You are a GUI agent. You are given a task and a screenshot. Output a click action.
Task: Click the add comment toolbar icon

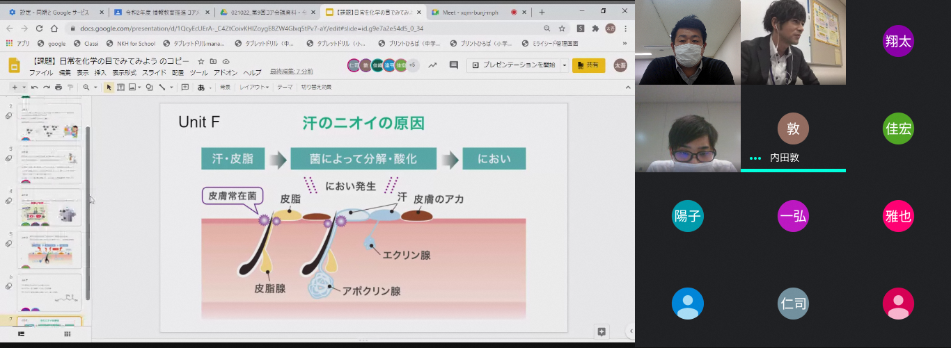(185, 88)
